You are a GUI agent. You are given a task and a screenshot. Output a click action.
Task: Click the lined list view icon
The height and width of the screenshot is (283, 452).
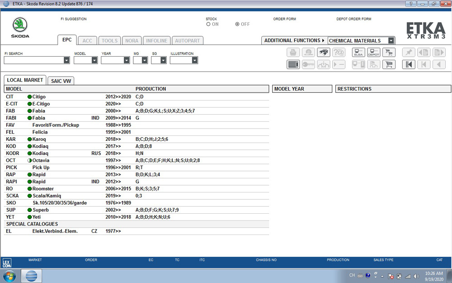pos(293,64)
